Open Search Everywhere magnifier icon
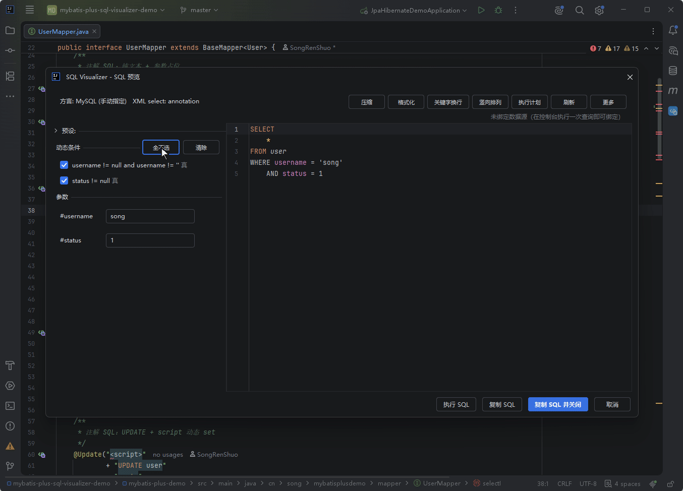Image resolution: width=683 pixels, height=491 pixels. 579,10
